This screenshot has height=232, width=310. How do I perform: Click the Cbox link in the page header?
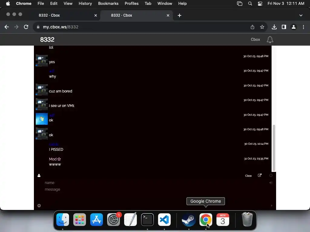(255, 40)
